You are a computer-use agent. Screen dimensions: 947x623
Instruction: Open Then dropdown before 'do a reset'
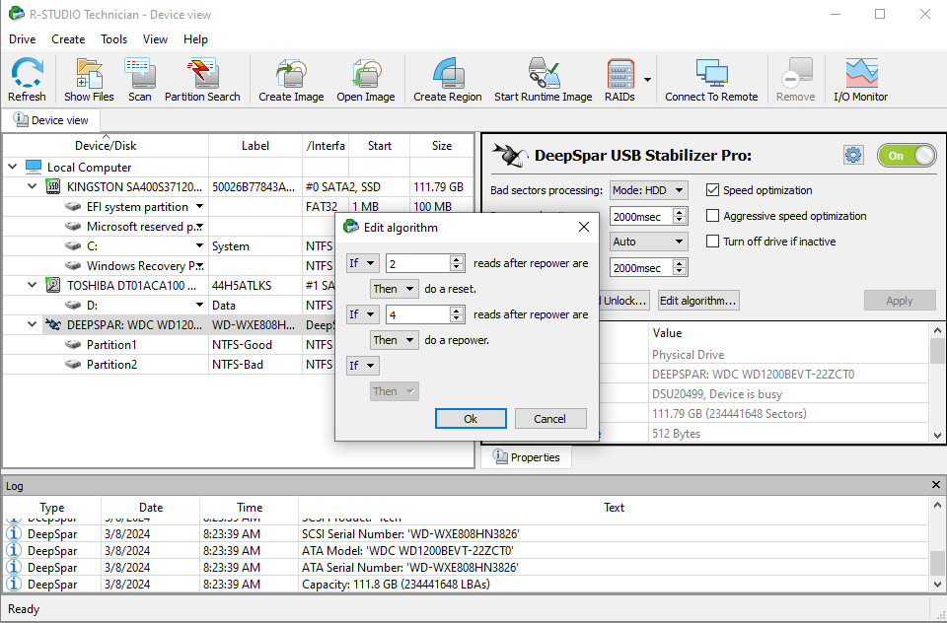pyautogui.click(x=395, y=289)
